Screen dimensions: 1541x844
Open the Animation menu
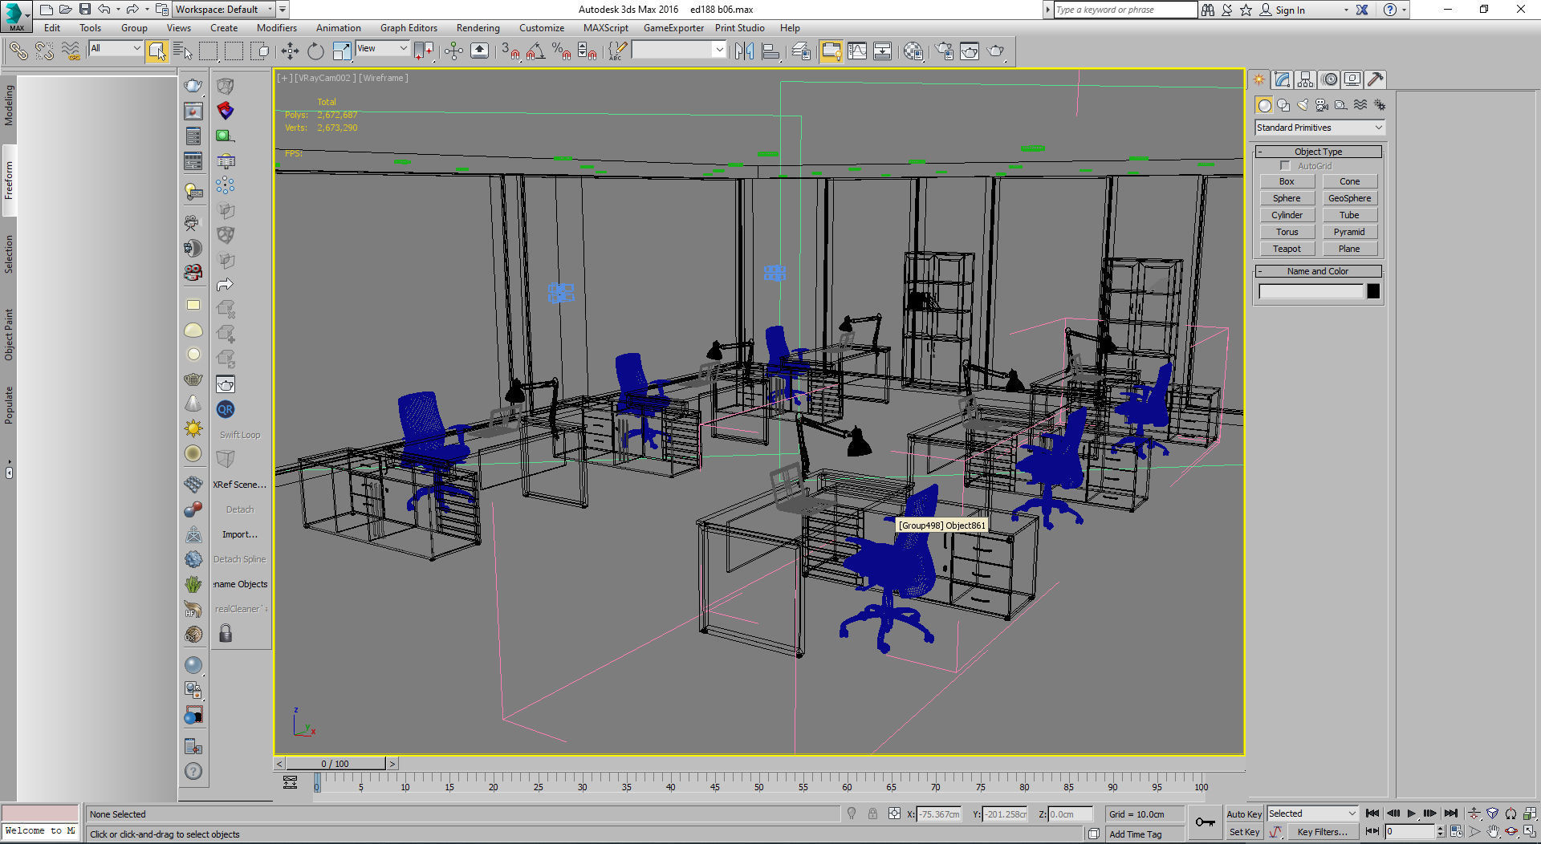[x=338, y=28]
